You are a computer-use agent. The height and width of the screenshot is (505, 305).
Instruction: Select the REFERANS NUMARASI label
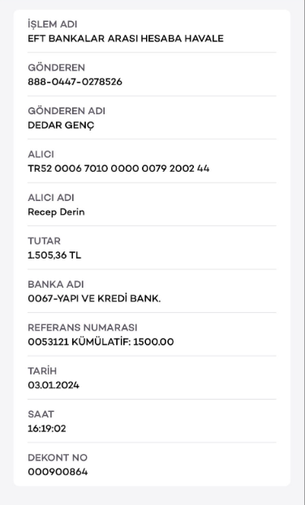[82, 327]
